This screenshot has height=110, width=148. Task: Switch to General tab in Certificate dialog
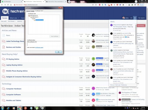(x=28, y=11)
